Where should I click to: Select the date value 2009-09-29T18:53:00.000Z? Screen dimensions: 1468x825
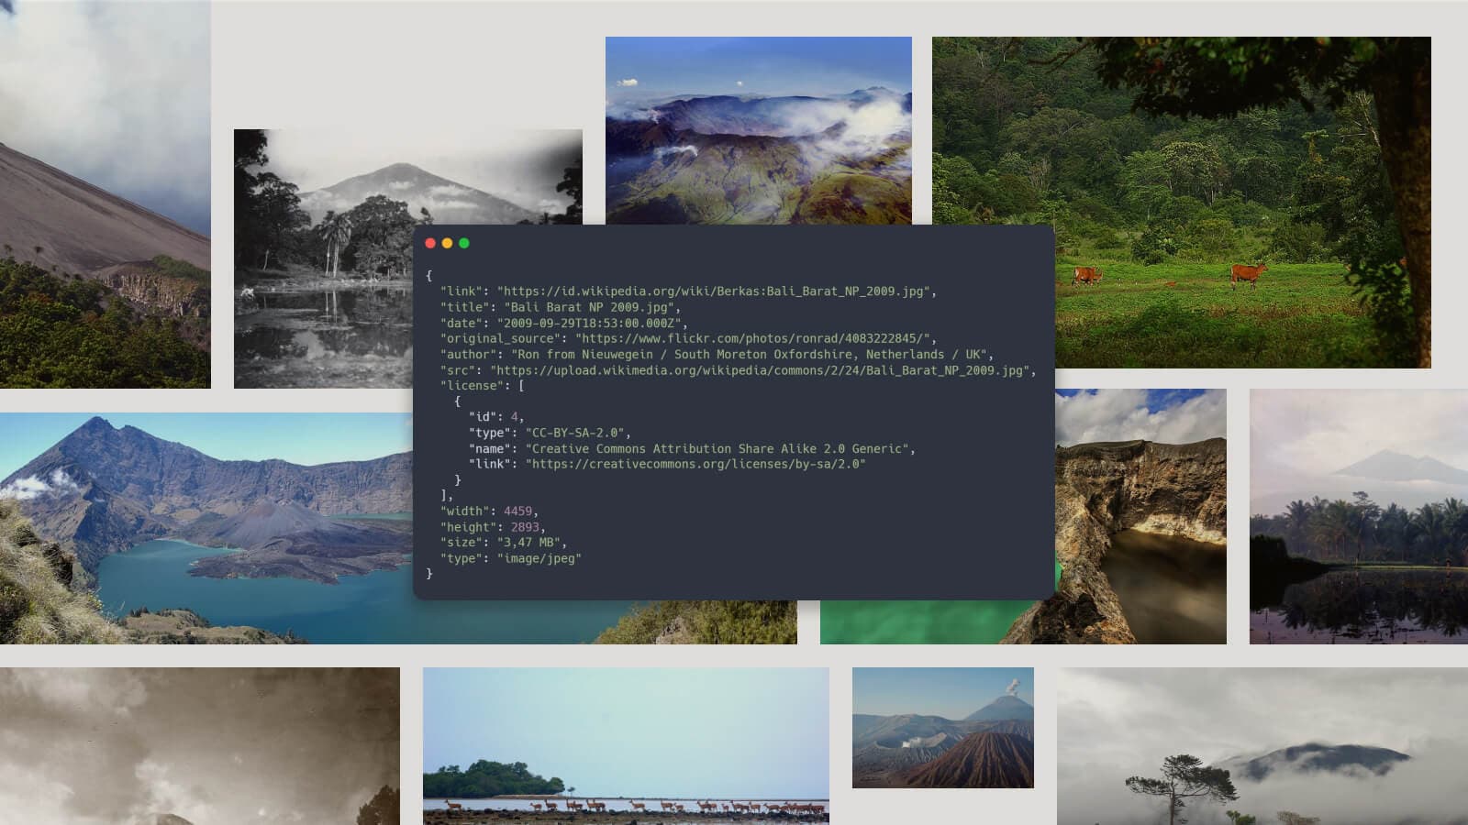point(588,323)
